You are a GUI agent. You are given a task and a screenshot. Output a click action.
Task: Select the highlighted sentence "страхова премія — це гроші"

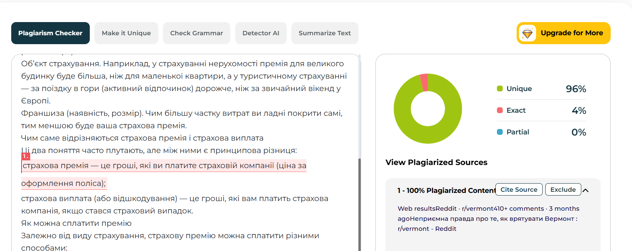tap(164, 166)
